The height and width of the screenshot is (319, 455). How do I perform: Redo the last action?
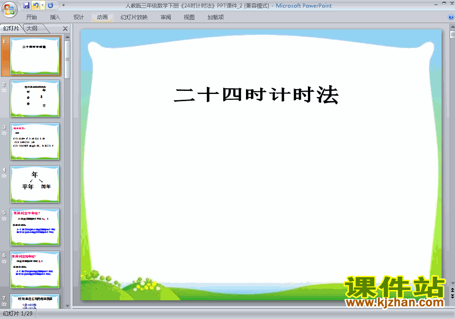(50, 5)
